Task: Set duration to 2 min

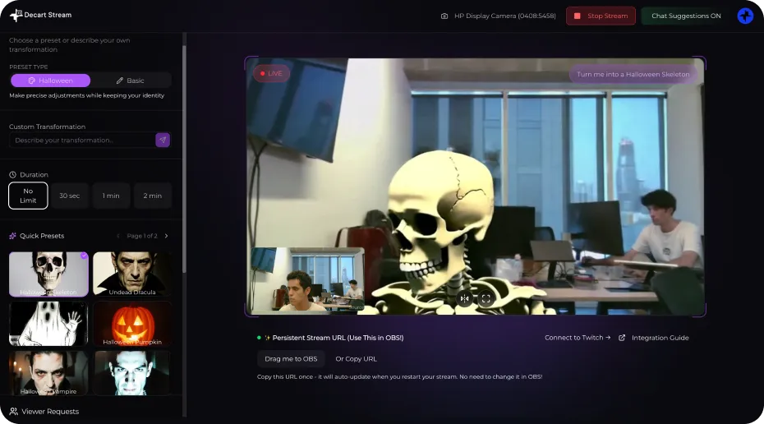Action: [x=153, y=196]
